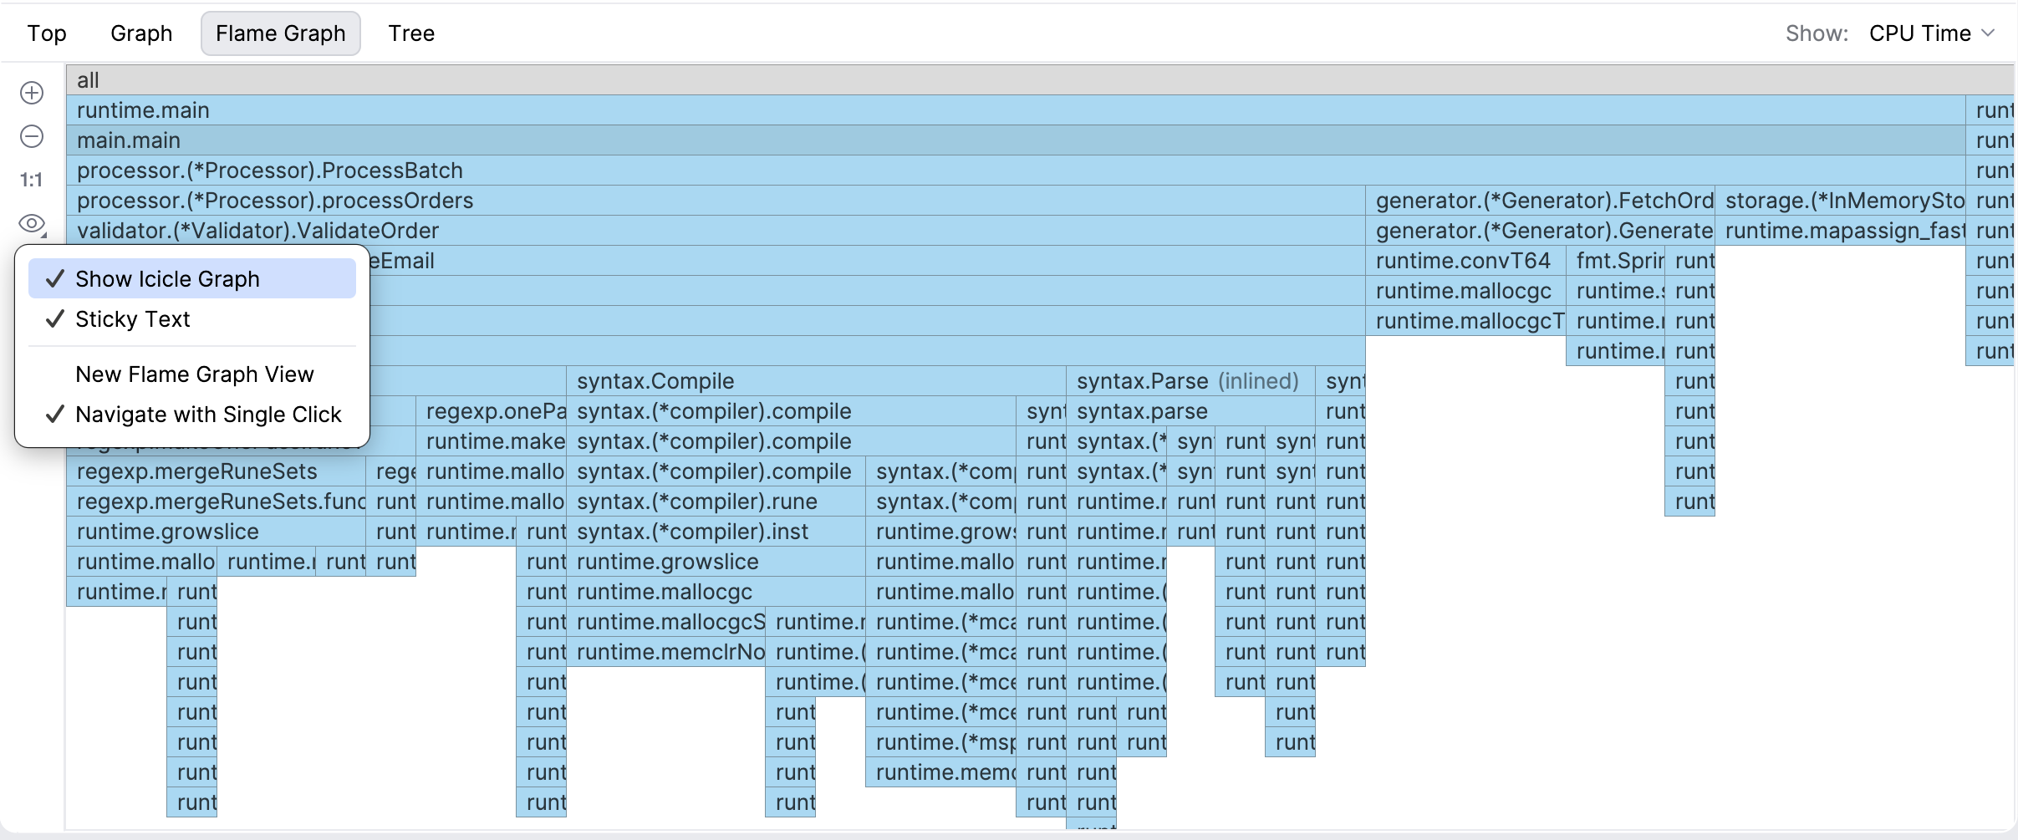Select runtime.(*msp frame
Screen dimensions: 2018x840
point(941,742)
